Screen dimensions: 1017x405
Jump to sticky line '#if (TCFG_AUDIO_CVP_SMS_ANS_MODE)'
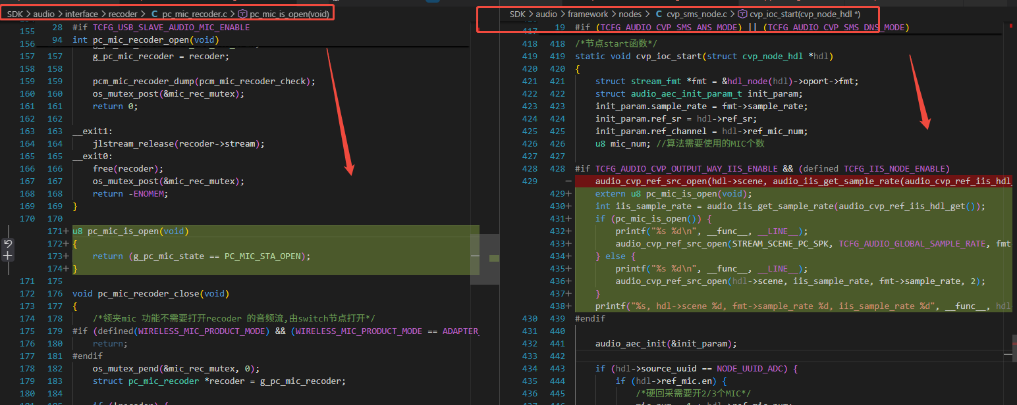click(742, 28)
